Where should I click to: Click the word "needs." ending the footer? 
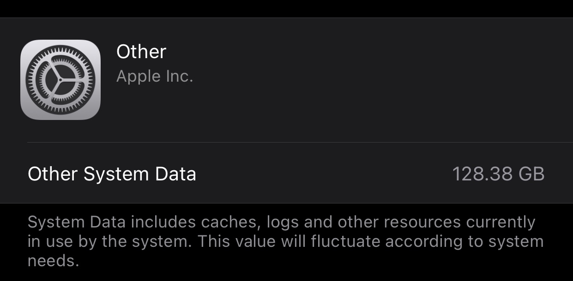pyautogui.click(x=53, y=261)
